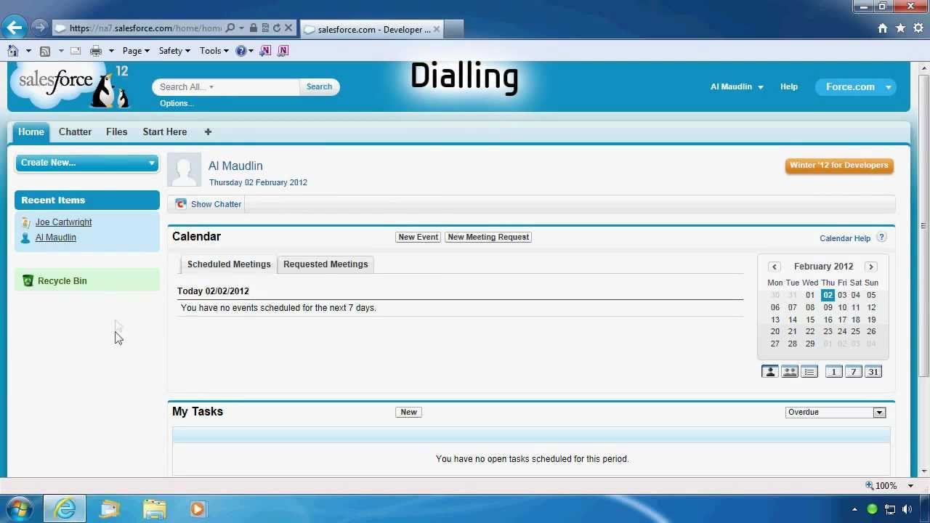
Task: Open the address bar security lock icon
Action: (x=253, y=28)
